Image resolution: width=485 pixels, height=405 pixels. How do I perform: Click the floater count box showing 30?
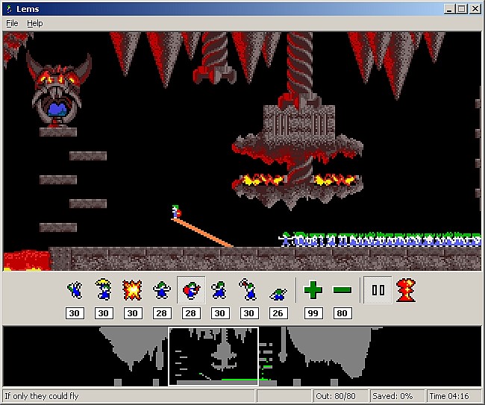(104, 313)
